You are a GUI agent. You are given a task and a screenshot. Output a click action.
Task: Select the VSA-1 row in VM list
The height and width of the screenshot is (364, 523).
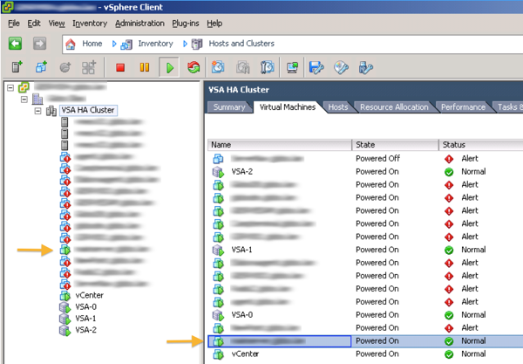point(365,250)
